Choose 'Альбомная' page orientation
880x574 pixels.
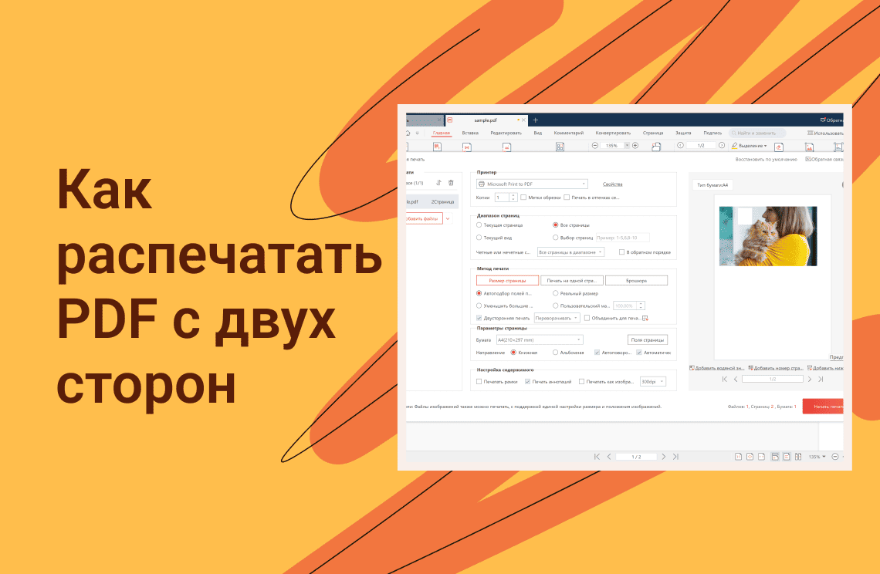555,353
